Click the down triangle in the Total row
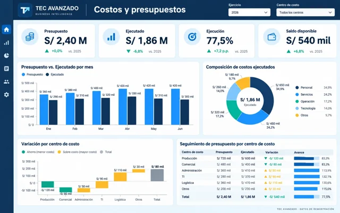Image resolution: width=340 pixels, height=213 pixels. point(266,197)
